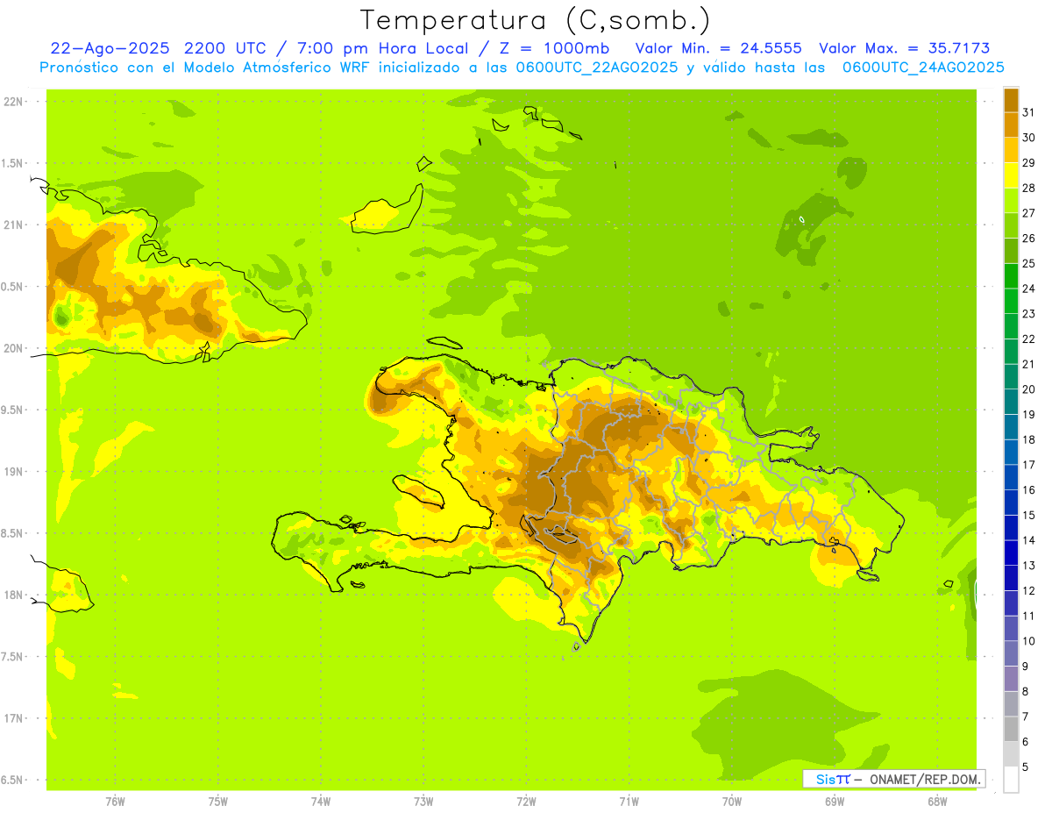This screenshot has height=813, width=1052.
Task: Click the "72W" longitude axis label
Action: tap(526, 801)
